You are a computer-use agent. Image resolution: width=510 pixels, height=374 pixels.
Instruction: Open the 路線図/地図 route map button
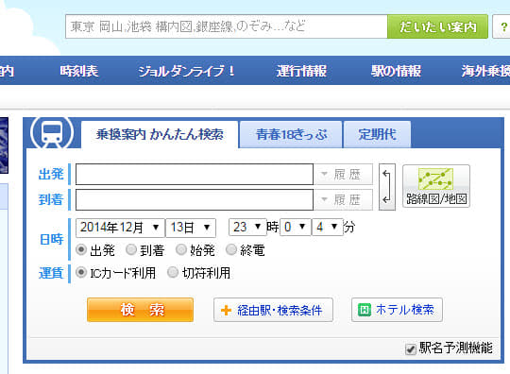(436, 186)
